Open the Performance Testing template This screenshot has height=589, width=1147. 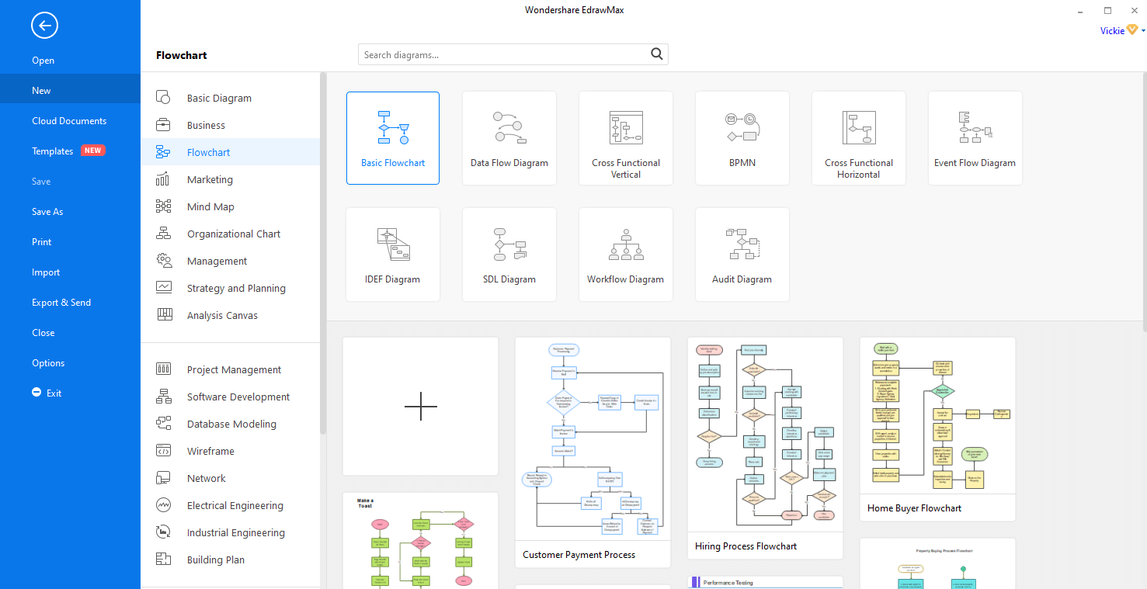tap(766, 582)
